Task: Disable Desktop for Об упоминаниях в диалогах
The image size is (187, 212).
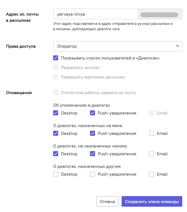Action: (56, 113)
